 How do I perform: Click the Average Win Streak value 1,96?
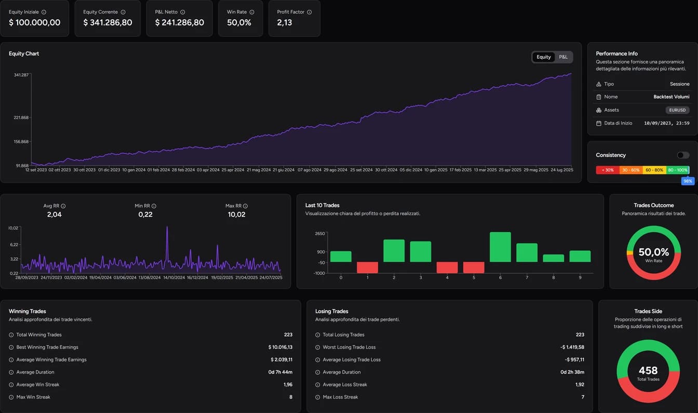click(x=288, y=384)
